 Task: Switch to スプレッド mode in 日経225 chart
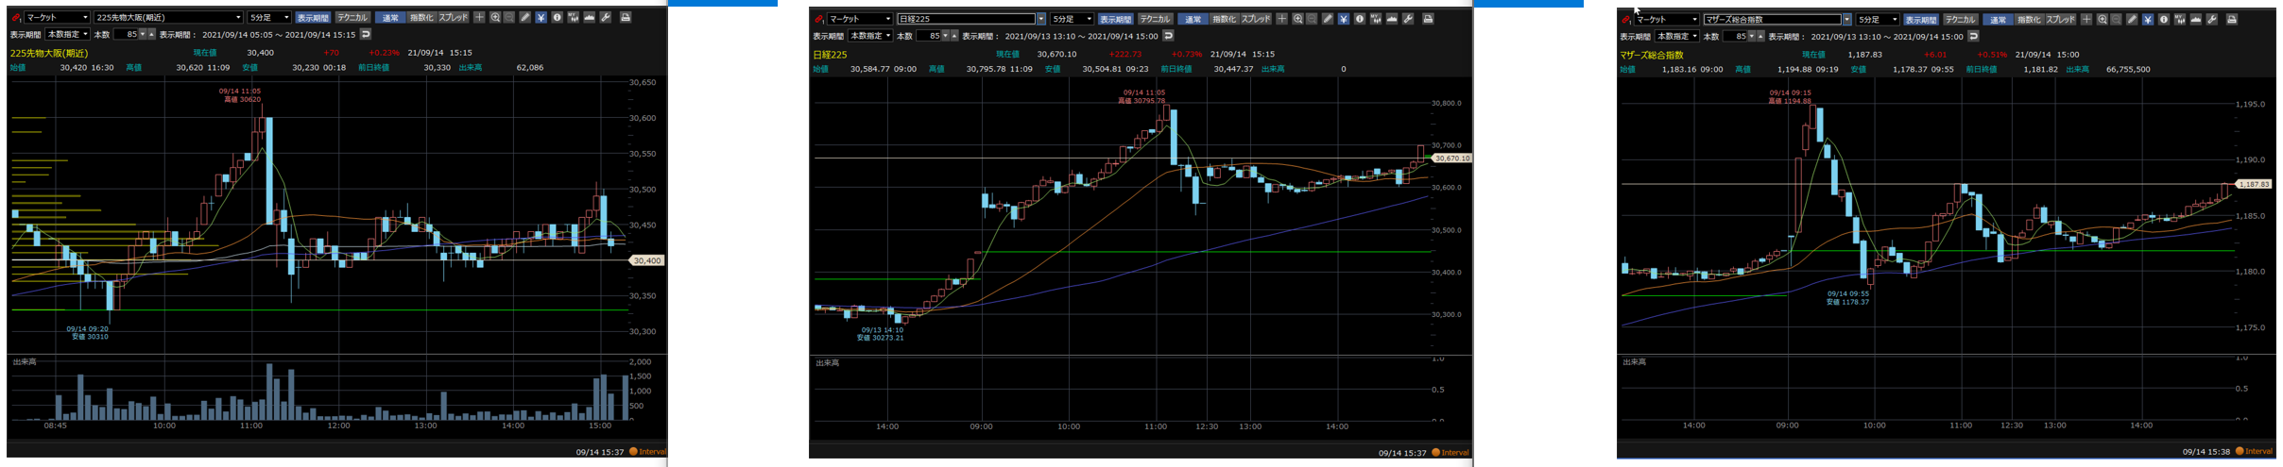tap(1256, 19)
